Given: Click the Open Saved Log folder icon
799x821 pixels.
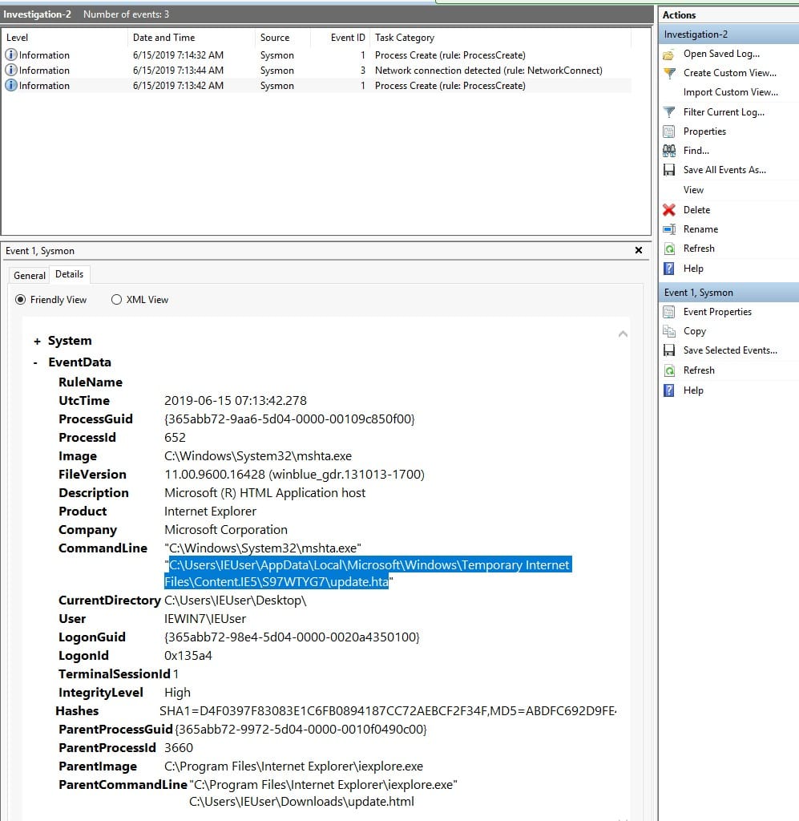Looking at the screenshot, I should click(x=668, y=54).
